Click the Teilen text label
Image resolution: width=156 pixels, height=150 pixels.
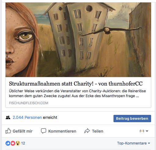click(98, 131)
